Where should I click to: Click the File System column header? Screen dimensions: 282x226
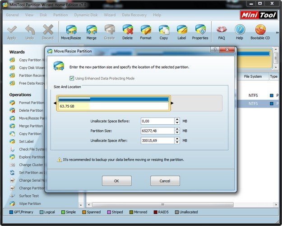[253, 76]
